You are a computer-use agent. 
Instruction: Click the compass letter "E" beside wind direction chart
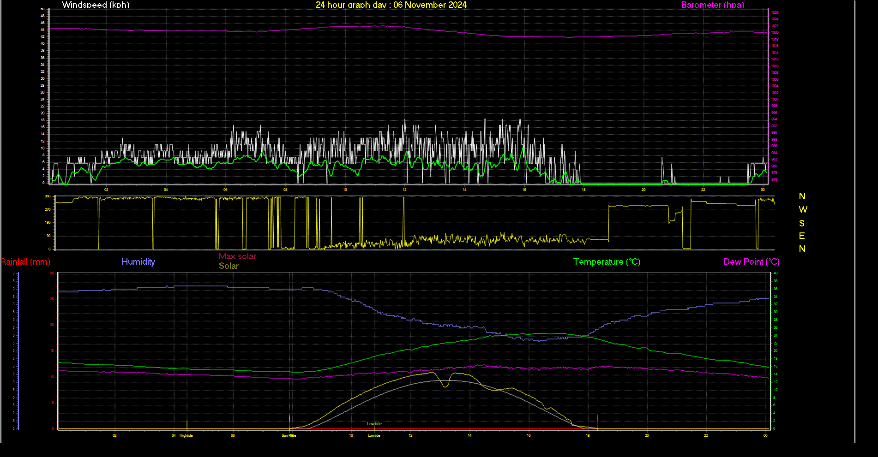pyautogui.click(x=802, y=236)
